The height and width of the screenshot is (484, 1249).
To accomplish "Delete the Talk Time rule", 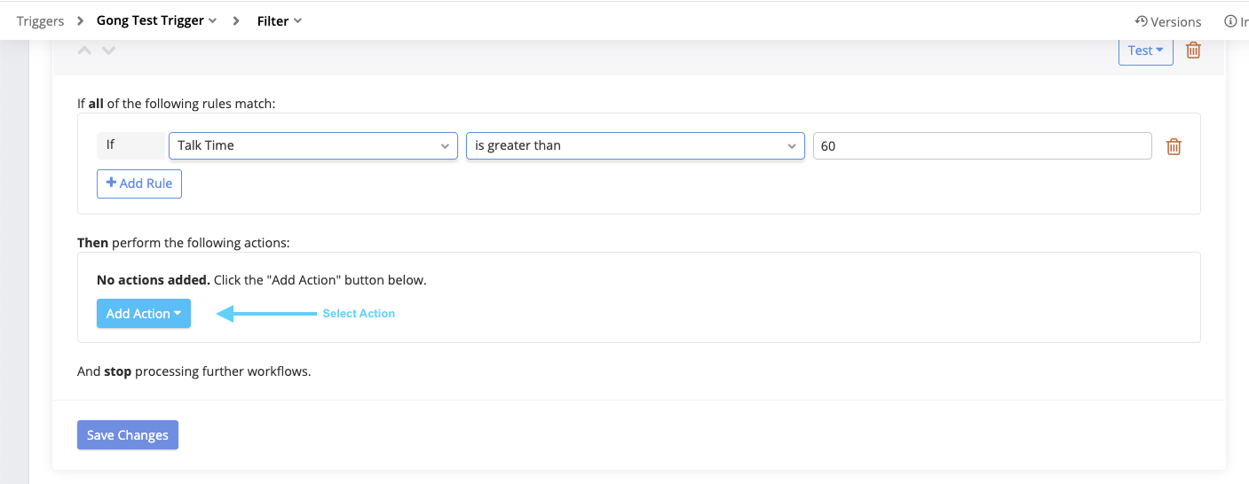I will point(1174,146).
